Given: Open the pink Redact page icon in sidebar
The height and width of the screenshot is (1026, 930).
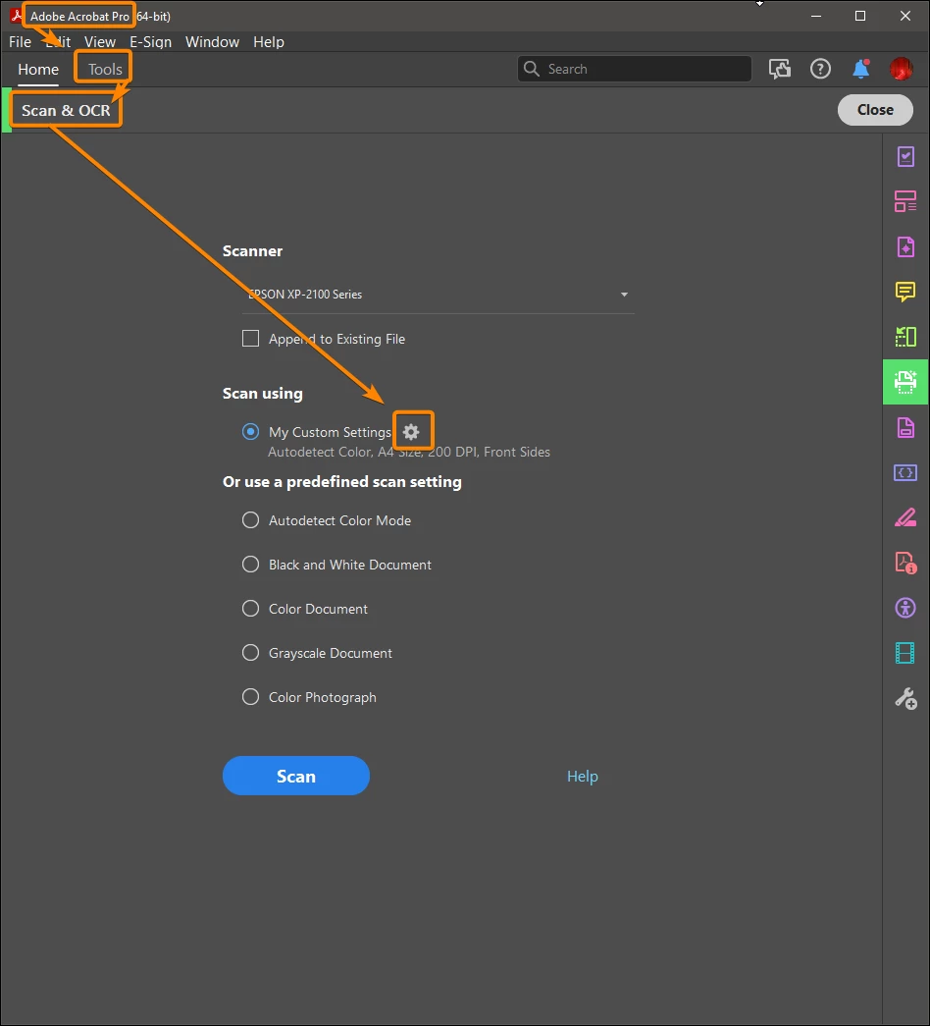Looking at the screenshot, I should 905,428.
